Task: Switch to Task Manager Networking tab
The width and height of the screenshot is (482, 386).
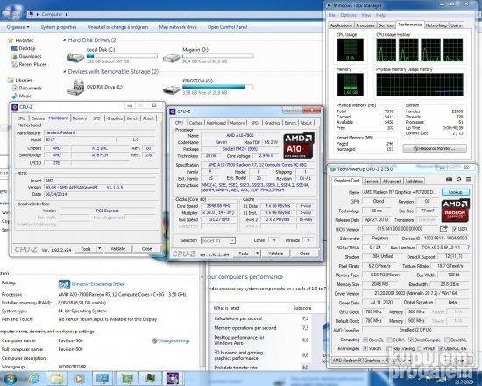Action: click(x=436, y=25)
